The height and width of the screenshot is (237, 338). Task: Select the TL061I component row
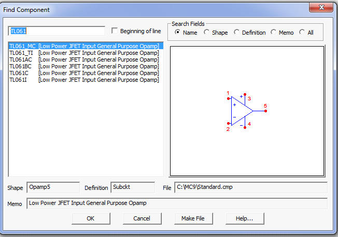(86, 80)
